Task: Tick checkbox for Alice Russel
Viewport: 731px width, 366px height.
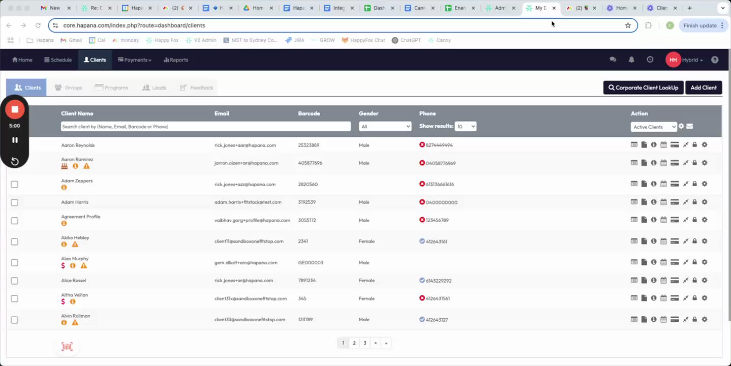Action: click(x=14, y=281)
